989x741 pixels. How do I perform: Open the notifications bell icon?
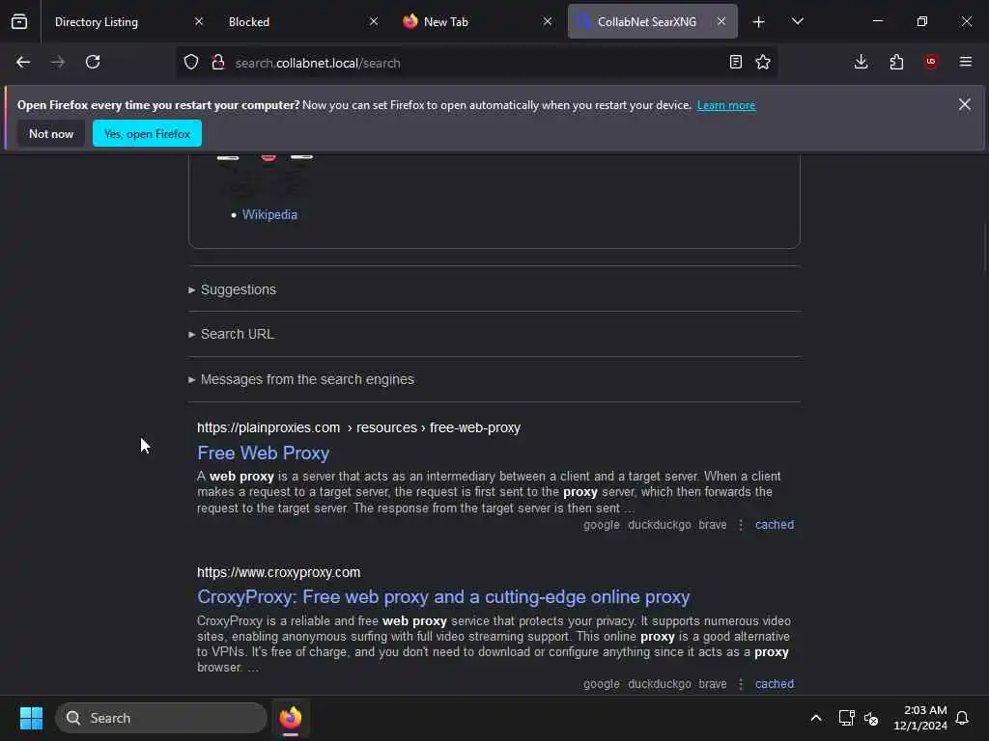pyautogui.click(x=962, y=718)
